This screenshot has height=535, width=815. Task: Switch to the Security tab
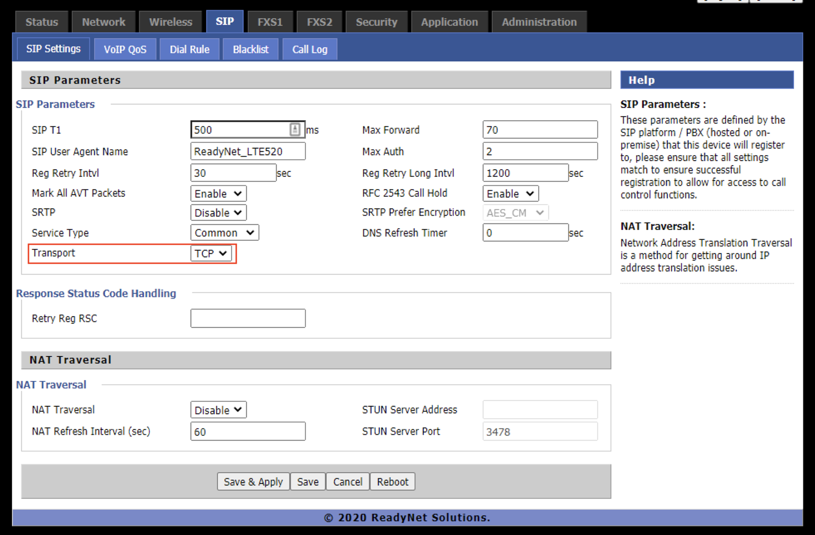coord(377,22)
